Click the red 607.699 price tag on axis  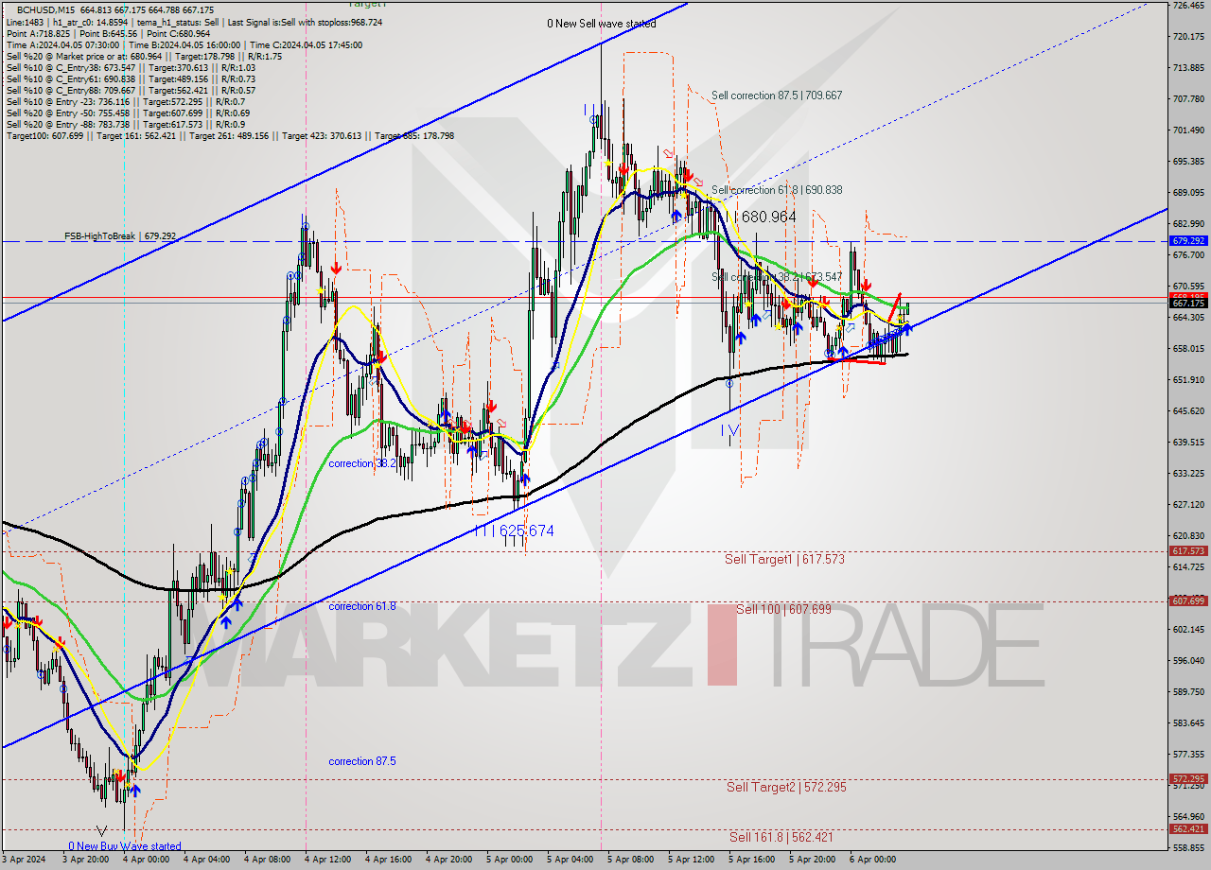click(1188, 600)
